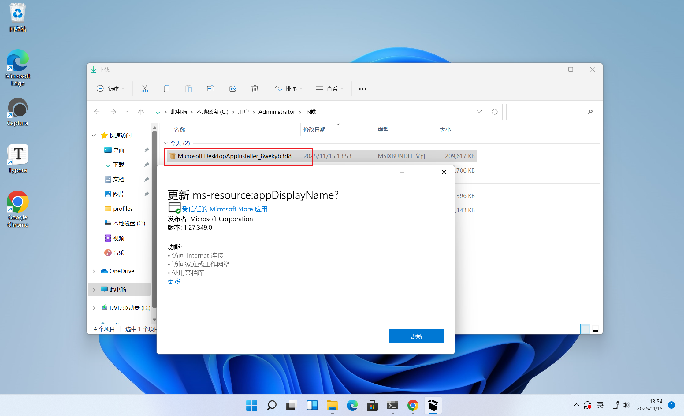This screenshot has width=684, height=416.
Task: Open the See more ellipsis menu
Action: (x=363, y=89)
